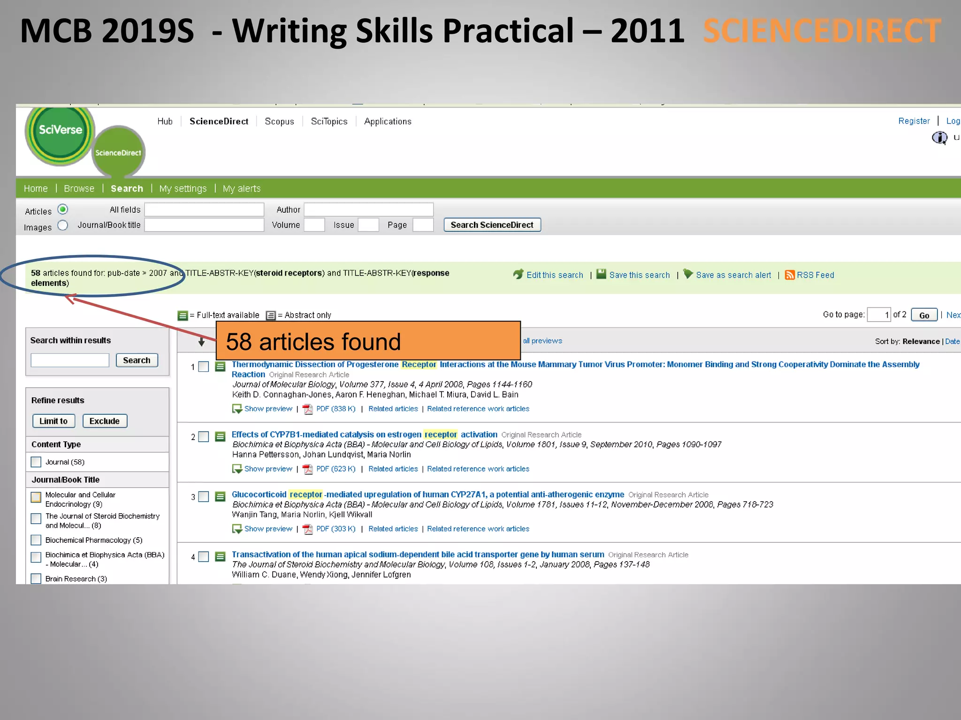Open Browse in the green menu

click(79, 188)
